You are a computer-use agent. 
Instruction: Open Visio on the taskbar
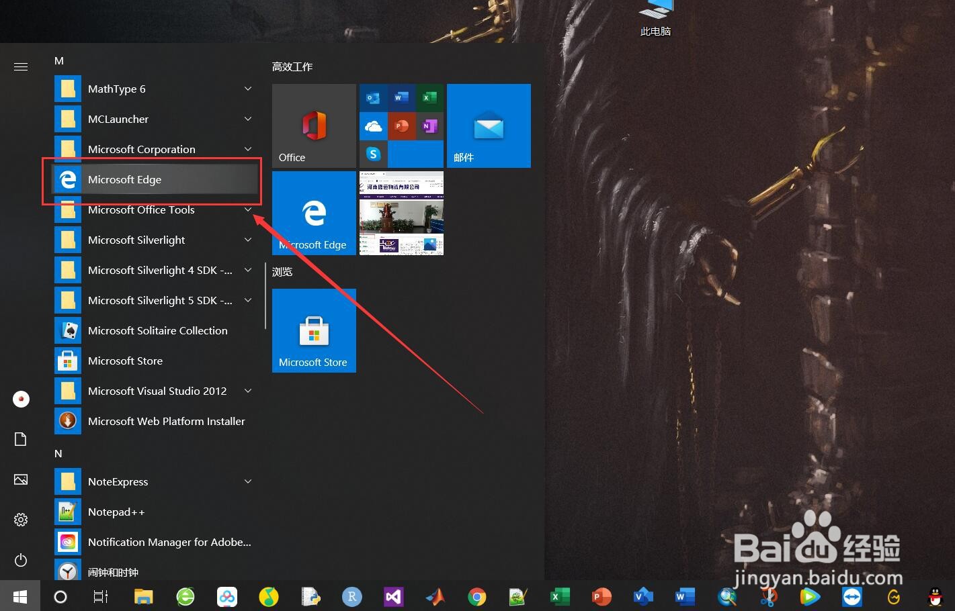click(x=642, y=596)
